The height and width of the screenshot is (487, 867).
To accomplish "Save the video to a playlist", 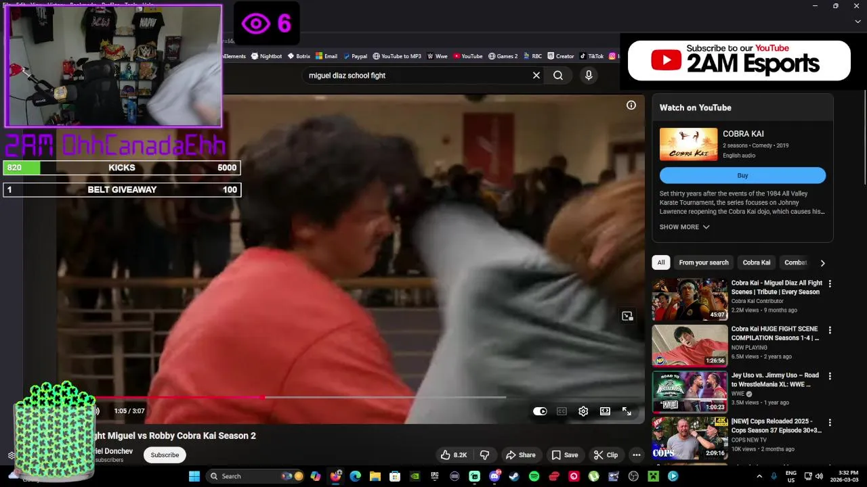I will pos(565,455).
